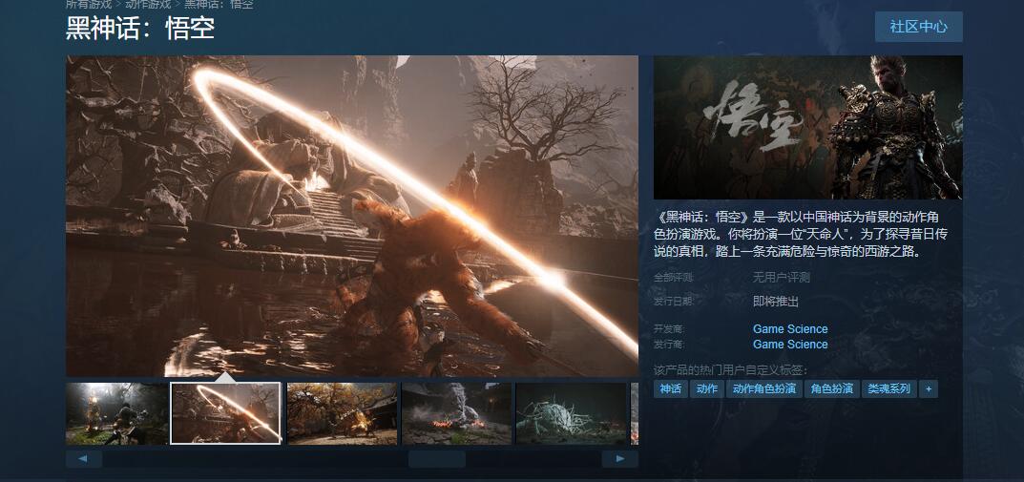Open the publisher Game Science link

[790, 345]
